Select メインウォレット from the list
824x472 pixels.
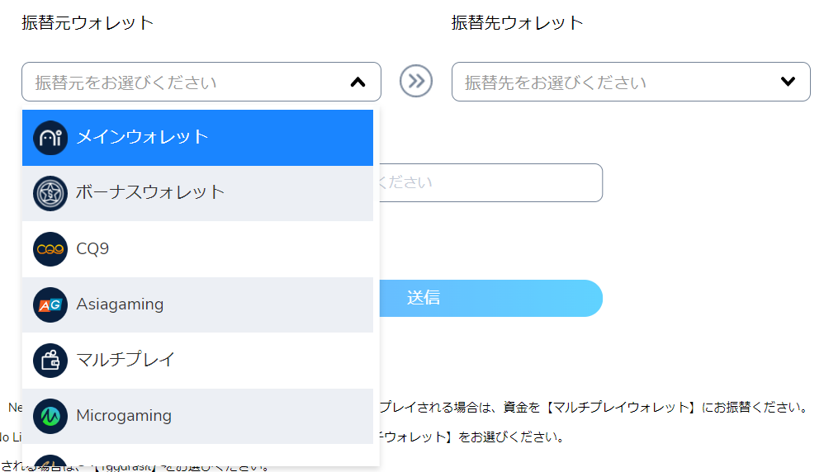click(x=142, y=137)
